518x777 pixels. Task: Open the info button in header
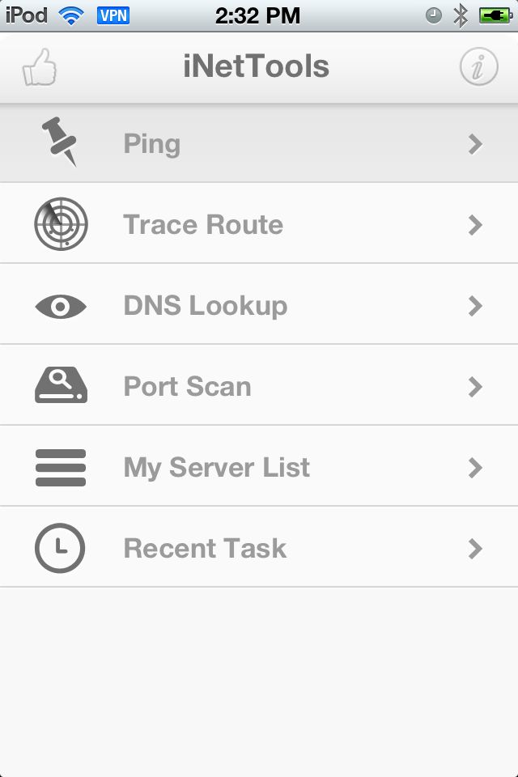coord(478,66)
